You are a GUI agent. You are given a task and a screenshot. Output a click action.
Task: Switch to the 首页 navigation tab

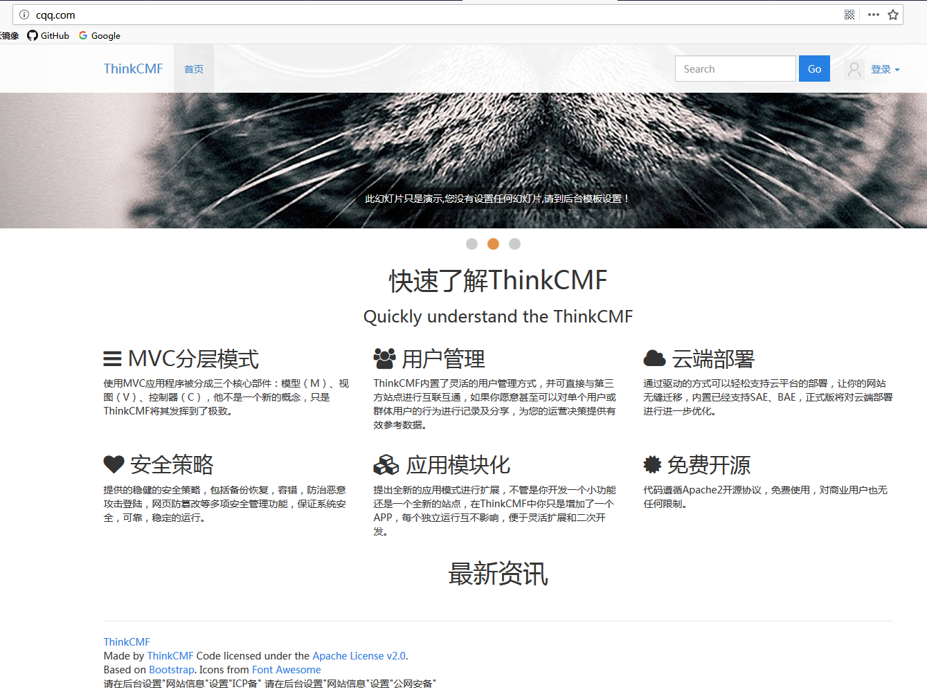click(193, 69)
